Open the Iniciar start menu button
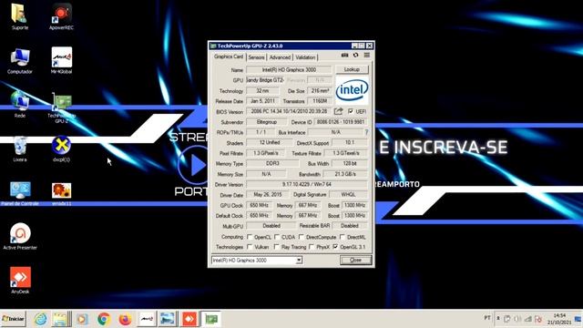 click(13, 319)
